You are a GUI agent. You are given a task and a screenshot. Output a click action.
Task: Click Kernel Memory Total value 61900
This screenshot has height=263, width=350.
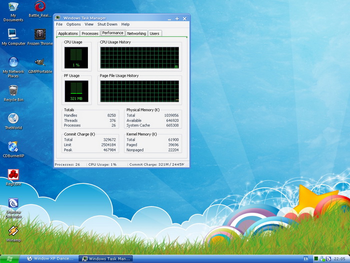173,140
